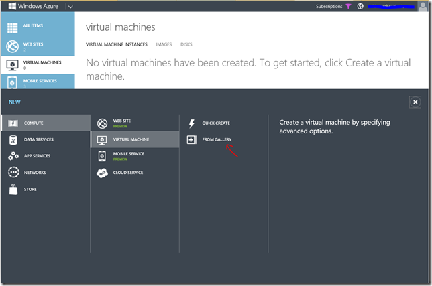This screenshot has height=286, width=432.
Task: Switch to the Images tab
Action: [164, 44]
